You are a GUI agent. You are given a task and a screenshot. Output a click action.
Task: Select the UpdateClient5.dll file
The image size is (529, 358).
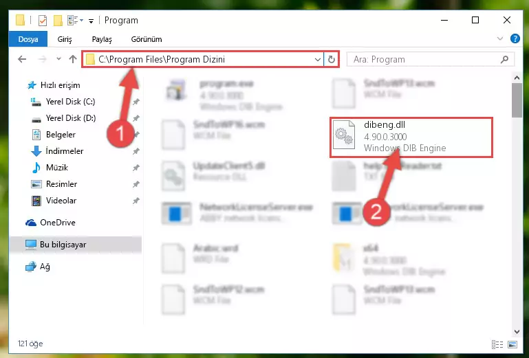[x=213, y=175]
